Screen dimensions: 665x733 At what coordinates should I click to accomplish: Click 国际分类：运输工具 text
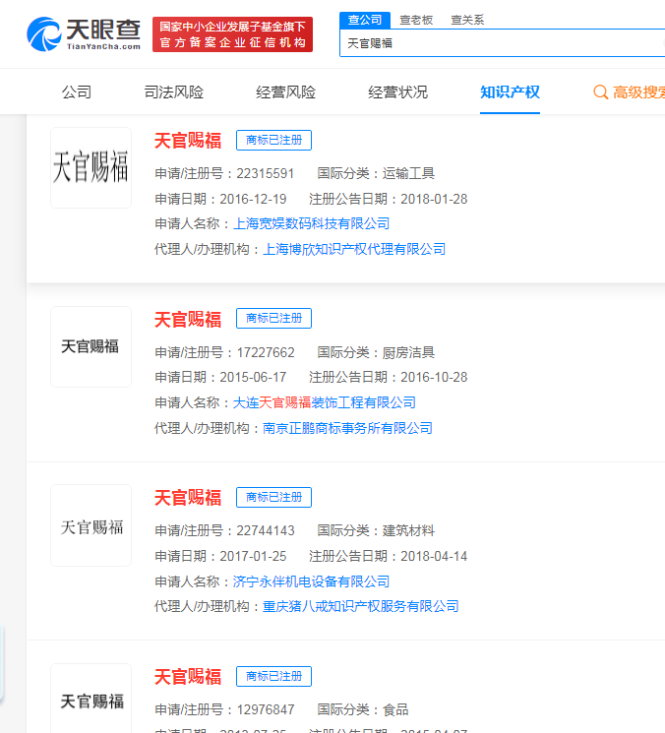tap(376, 173)
